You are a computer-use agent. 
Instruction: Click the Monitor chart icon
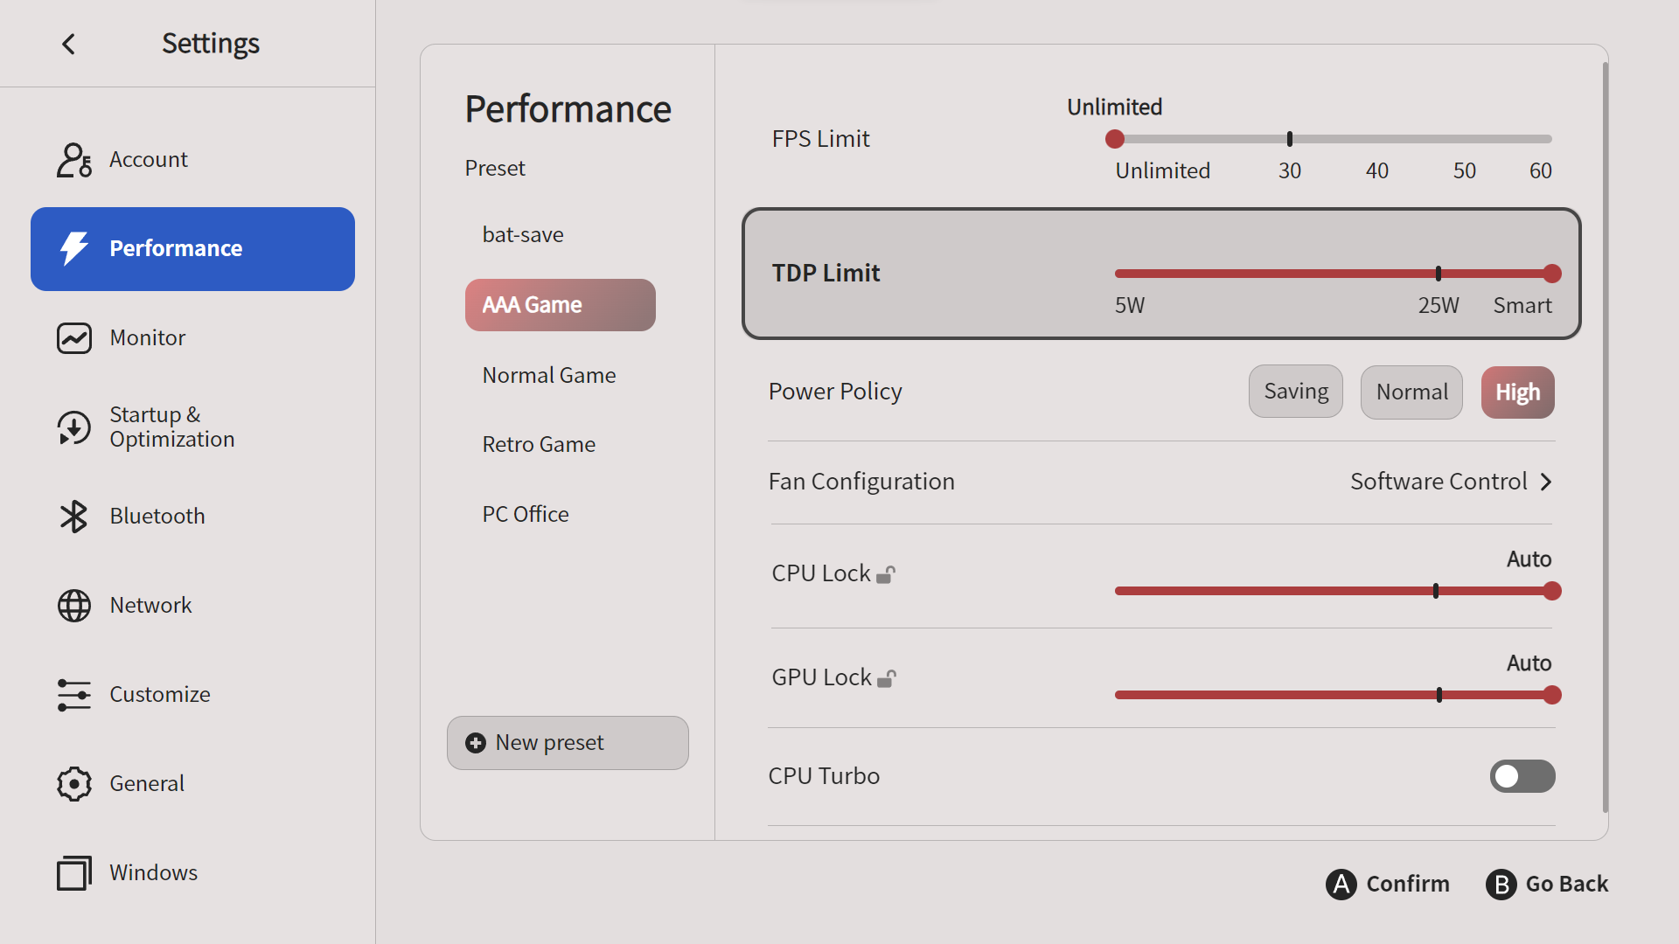(x=74, y=338)
